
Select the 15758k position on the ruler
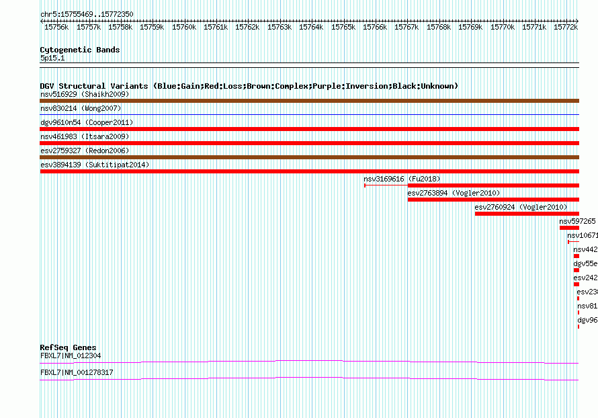(x=120, y=27)
